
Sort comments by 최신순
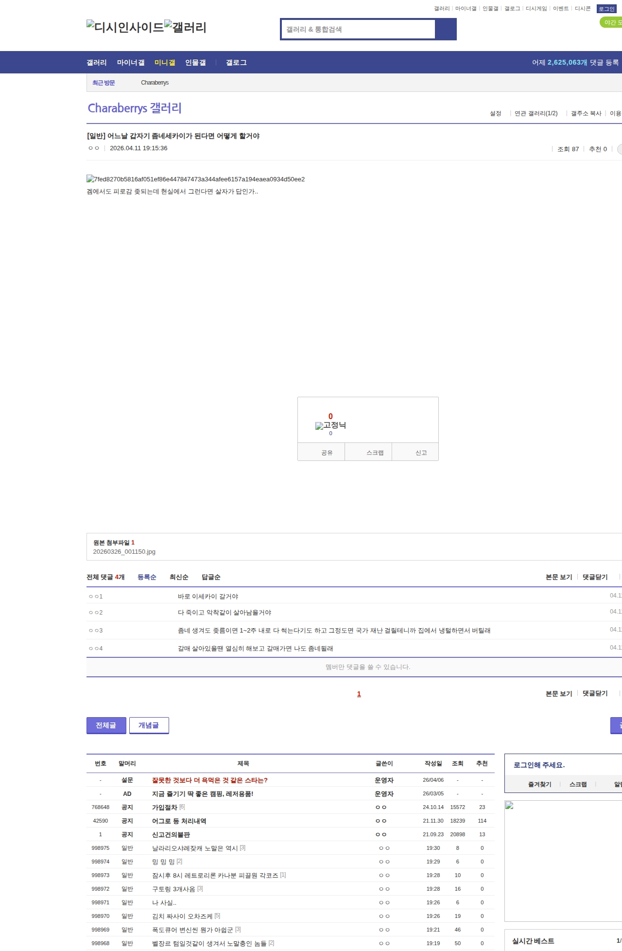pos(179,577)
